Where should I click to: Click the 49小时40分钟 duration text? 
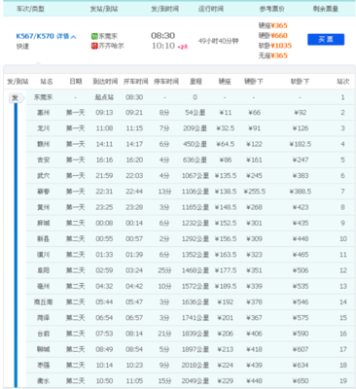point(219,41)
